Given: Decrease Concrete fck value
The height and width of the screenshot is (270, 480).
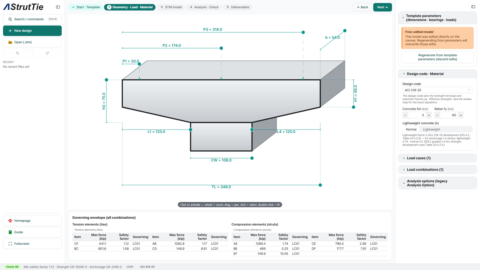Looking at the screenshot, I should pos(405,115).
